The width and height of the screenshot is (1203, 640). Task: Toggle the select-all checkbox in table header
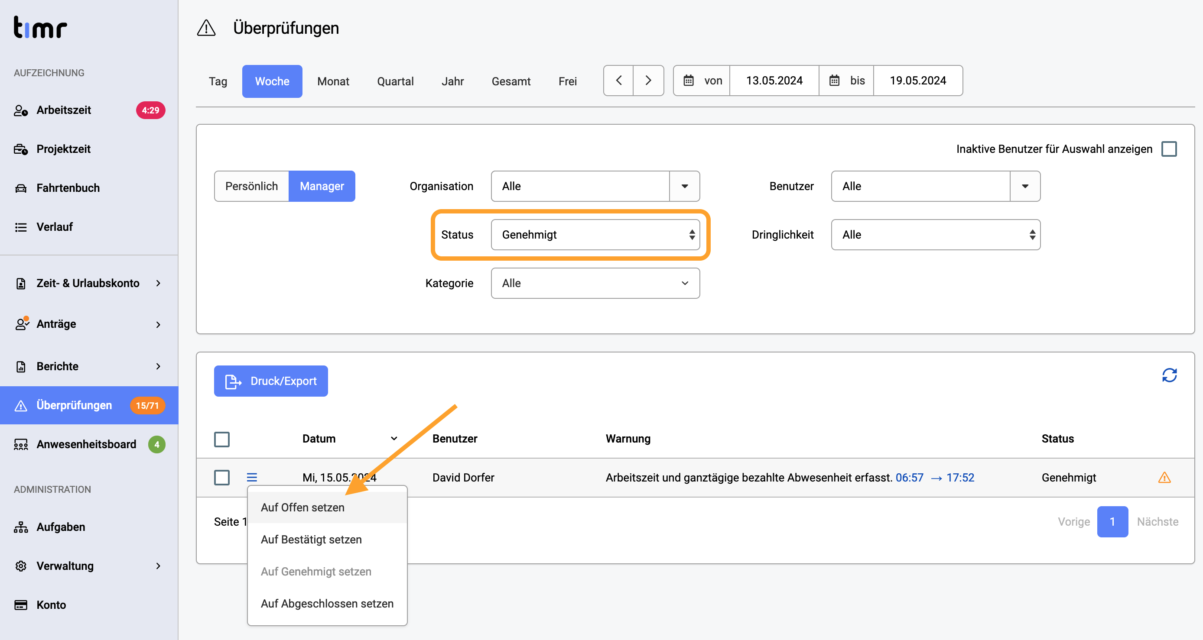pos(222,439)
